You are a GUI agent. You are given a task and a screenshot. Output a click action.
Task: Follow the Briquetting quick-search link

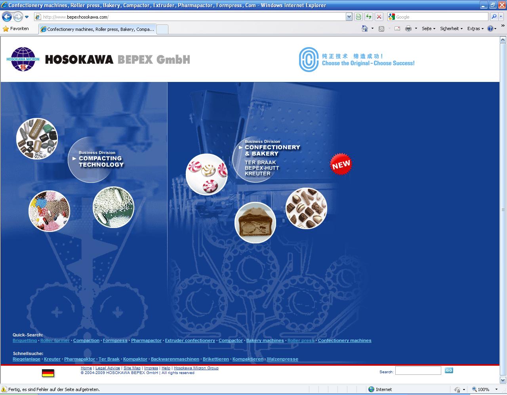[25, 340]
